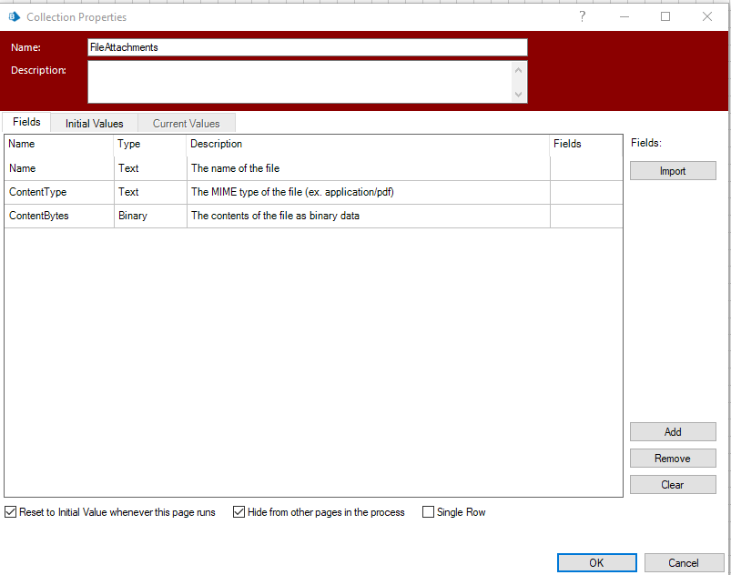Image resolution: width=731 pixels, height=575 pixels.
Task: Enable the Single Row checkbox
Action: [429, 512]
